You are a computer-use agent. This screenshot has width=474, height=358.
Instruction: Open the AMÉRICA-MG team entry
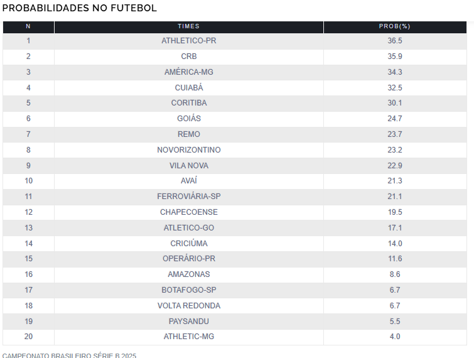[x=188, y=72]
